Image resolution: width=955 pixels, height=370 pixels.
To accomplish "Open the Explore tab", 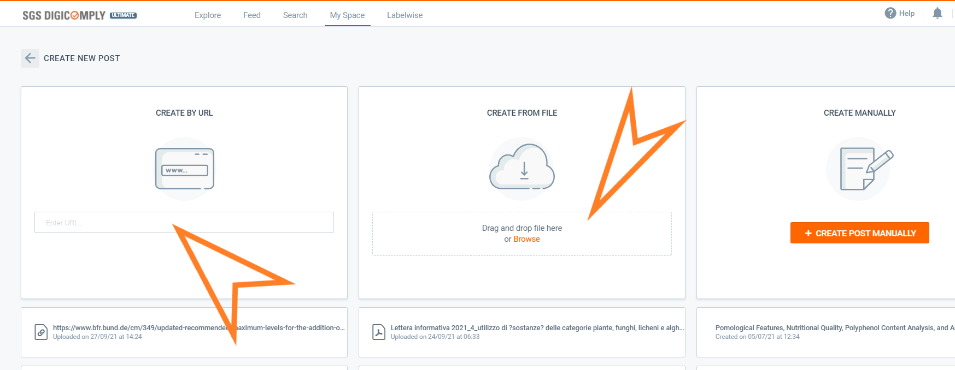I will 208,15.
